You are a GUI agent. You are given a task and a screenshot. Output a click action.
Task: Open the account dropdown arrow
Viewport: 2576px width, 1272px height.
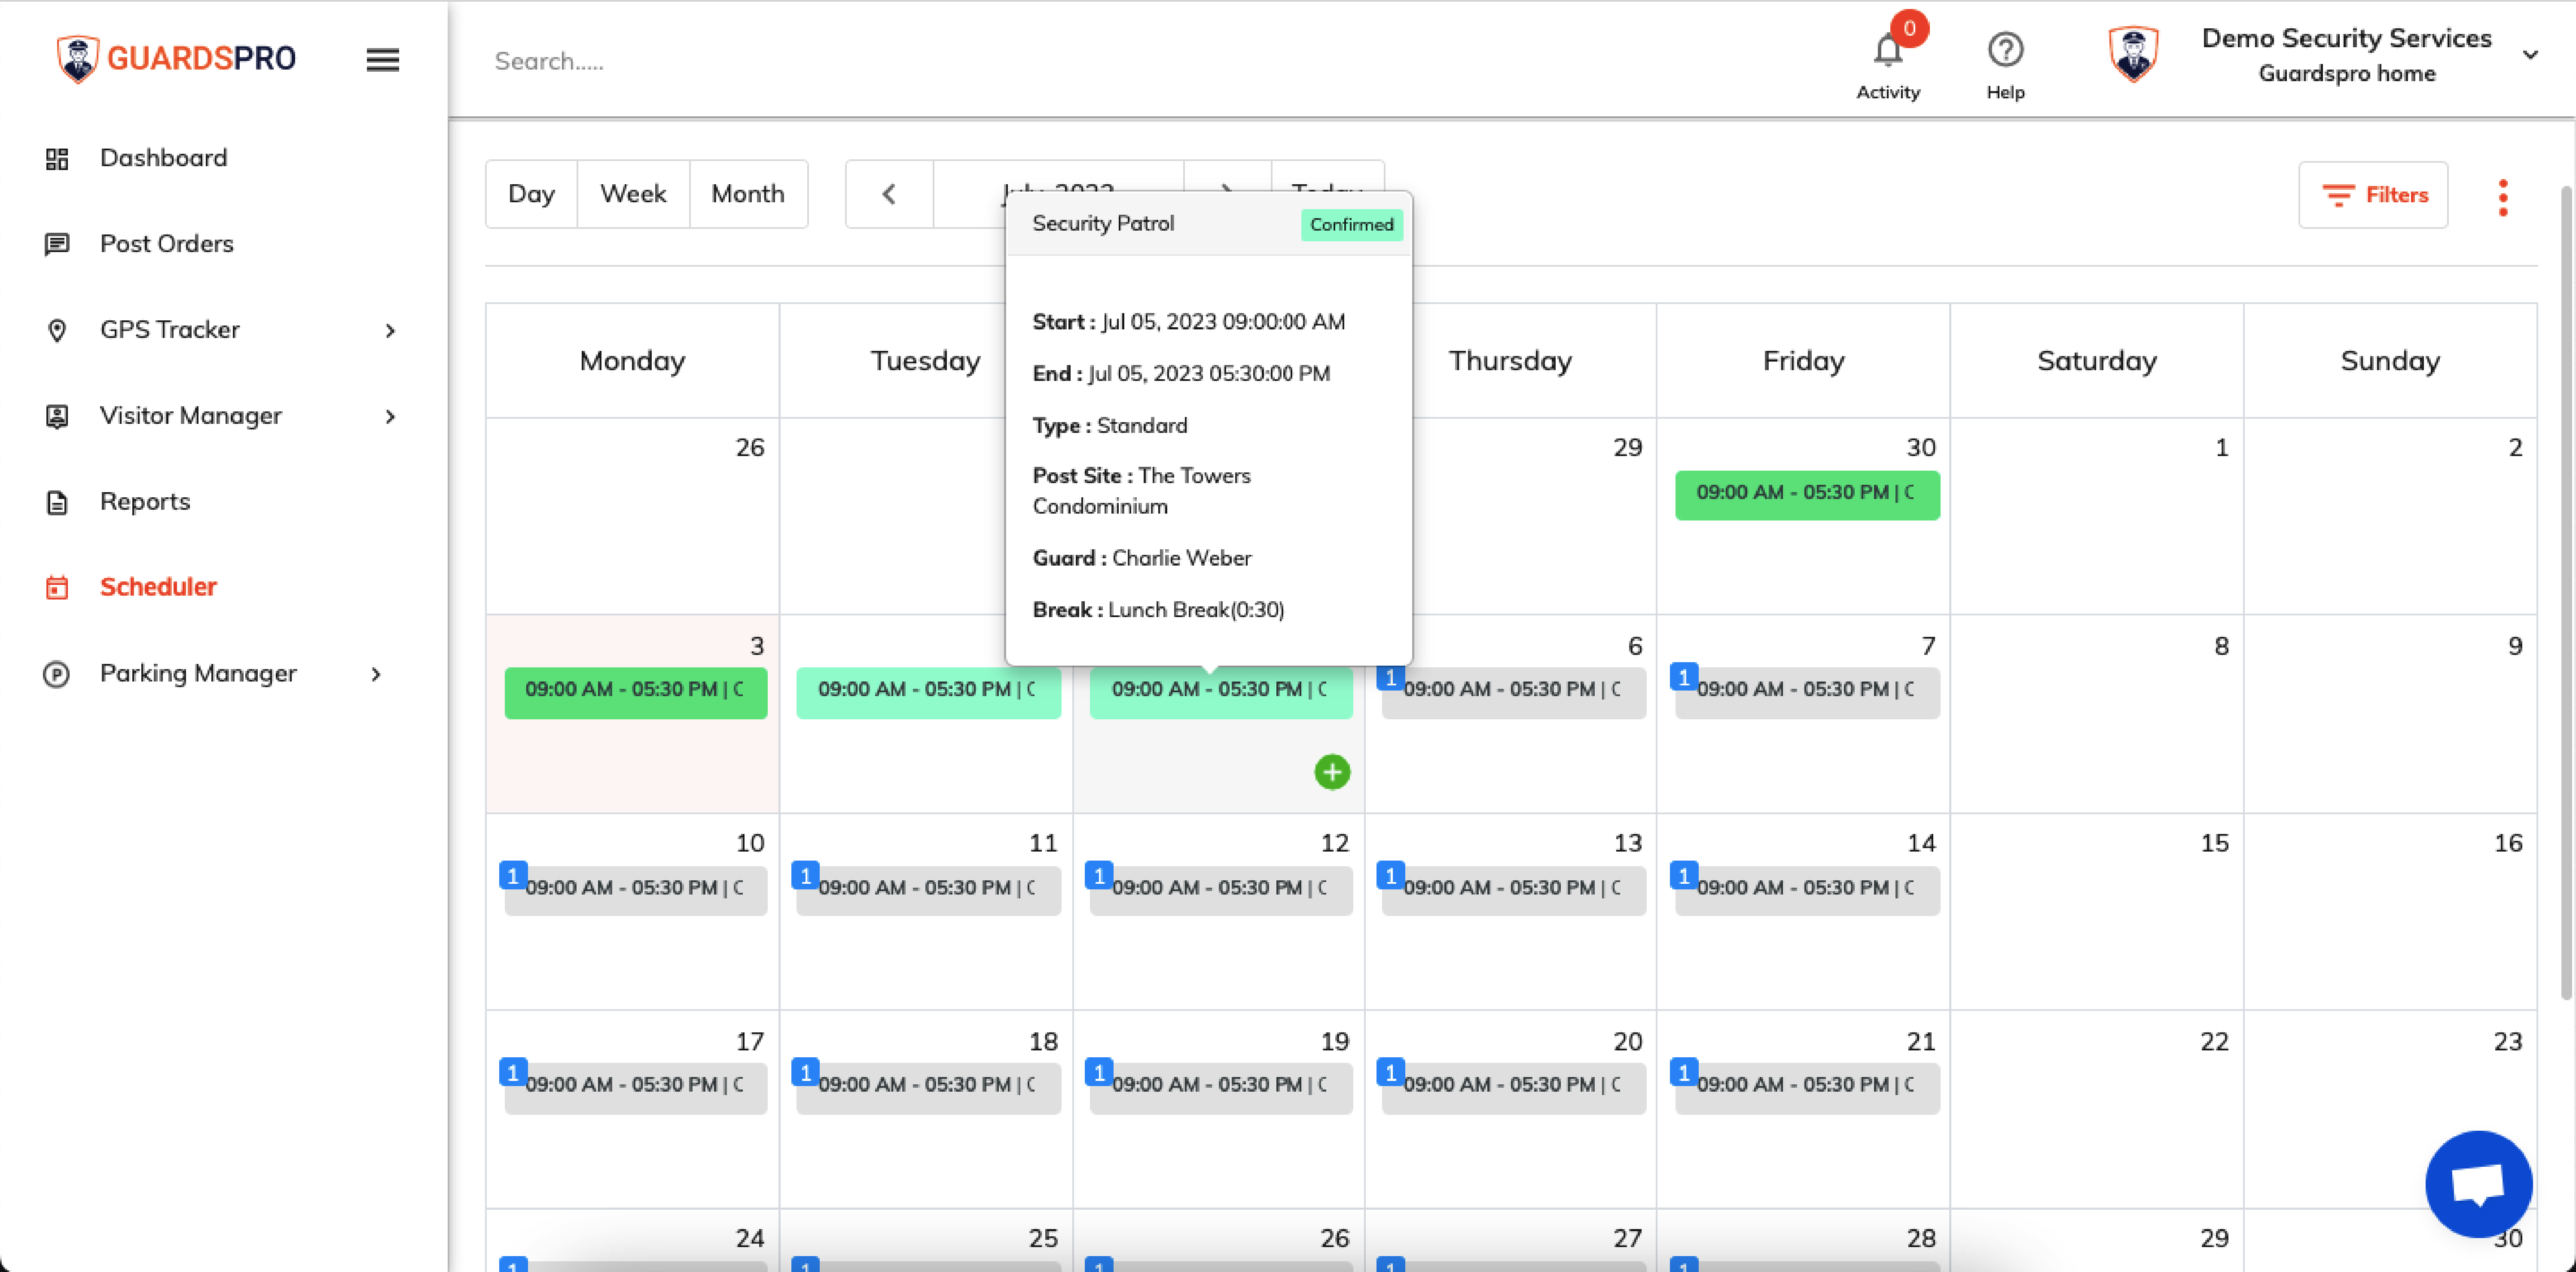(x=2530, y=55)
